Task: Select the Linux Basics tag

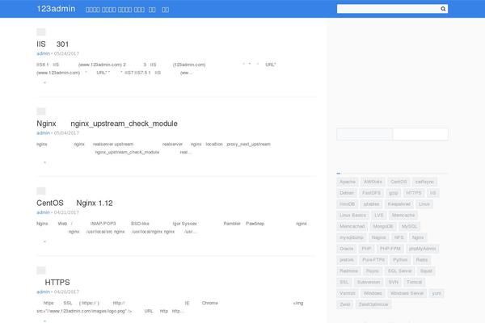Action: [x=352, y=215]
